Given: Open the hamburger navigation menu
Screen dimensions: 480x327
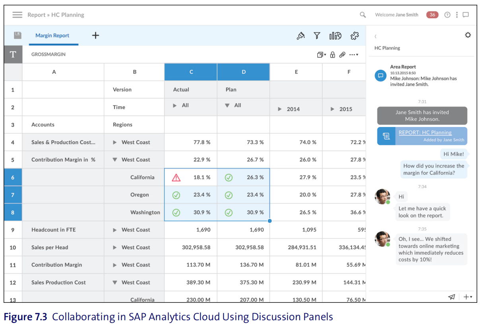Looking at the screenshot, I should point(17,15).
